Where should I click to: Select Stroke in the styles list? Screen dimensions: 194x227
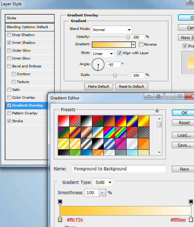click(x=17, y=121)
